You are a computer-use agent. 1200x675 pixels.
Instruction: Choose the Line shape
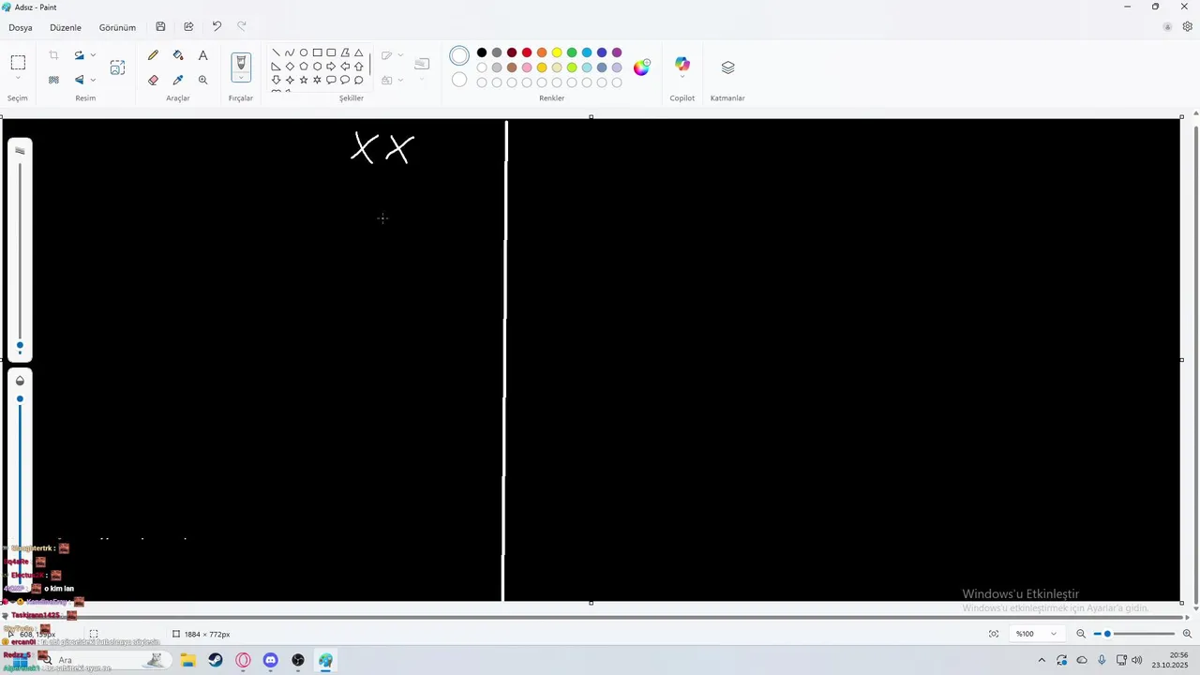(x=276, y=52)
